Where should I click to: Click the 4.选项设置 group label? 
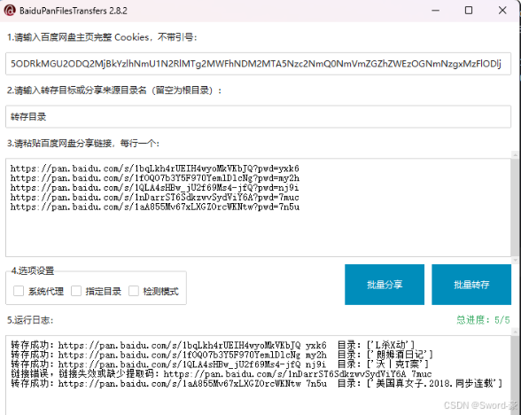[x=33, y=270]
